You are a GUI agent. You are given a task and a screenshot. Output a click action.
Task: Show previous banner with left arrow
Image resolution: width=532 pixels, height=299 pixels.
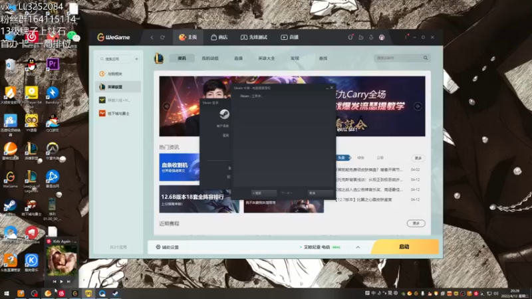166,106
